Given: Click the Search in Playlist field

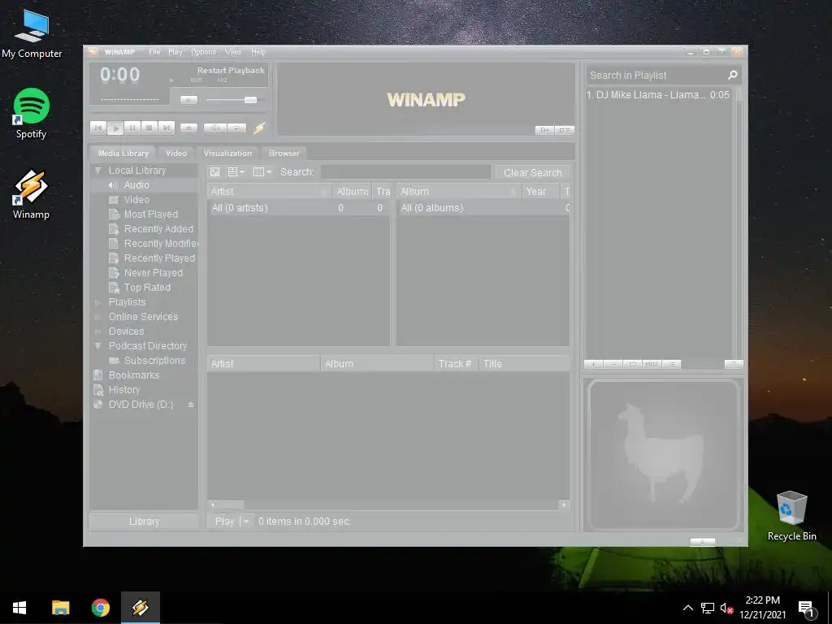Looking at the screenshot, I should [656, 76].
